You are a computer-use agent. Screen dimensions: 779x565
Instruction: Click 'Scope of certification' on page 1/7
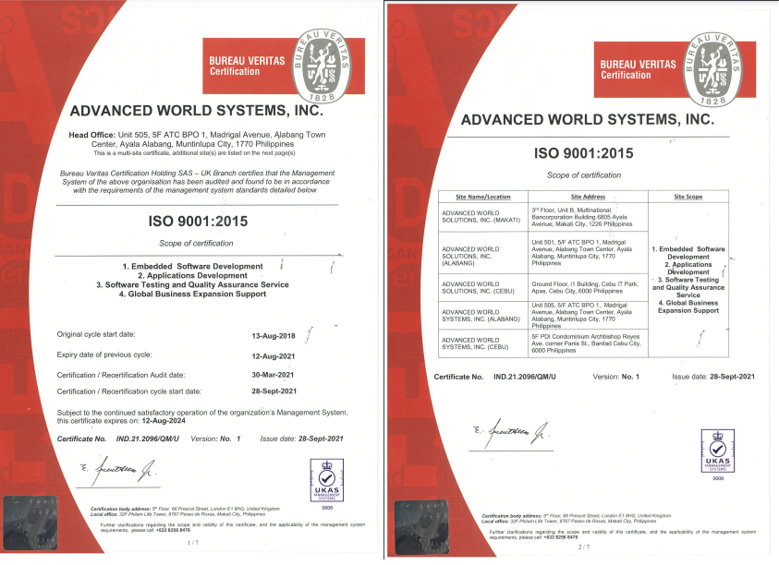(196, 244)
